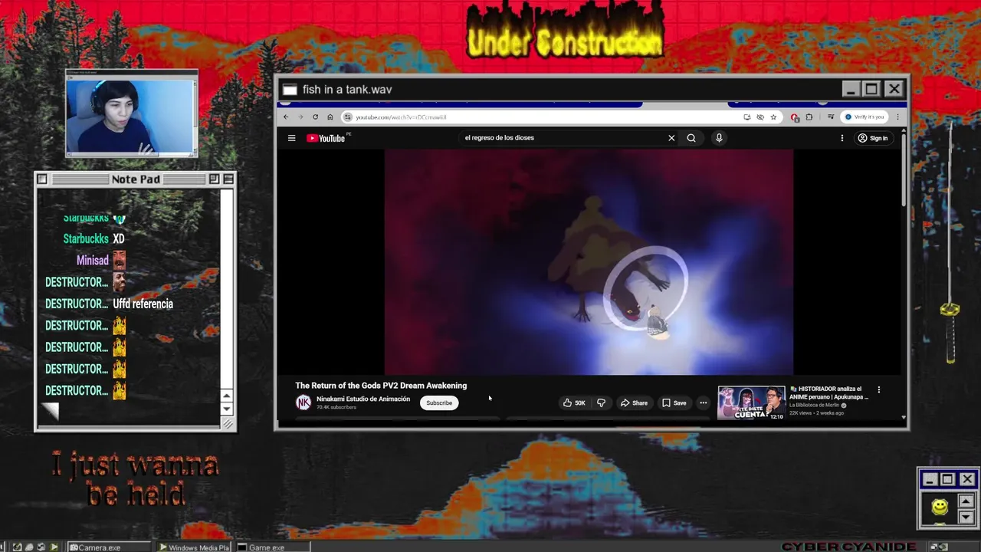981x552 pixels.
Task: Open Ninakami channel avatar
Action: point(303,402)
